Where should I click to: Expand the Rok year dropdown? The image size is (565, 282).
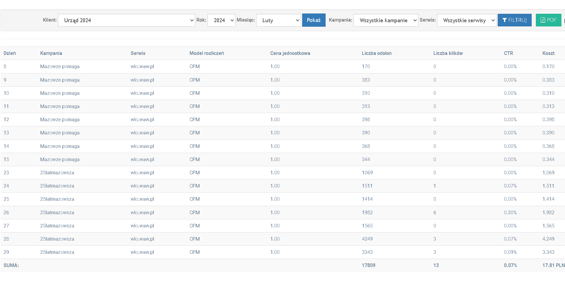tap(221, 20)
